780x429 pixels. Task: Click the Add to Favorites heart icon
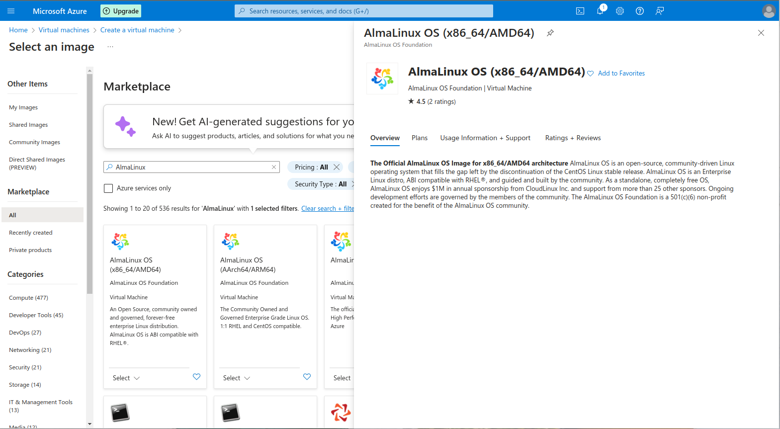pyautogui.click(x=591, y=74)
